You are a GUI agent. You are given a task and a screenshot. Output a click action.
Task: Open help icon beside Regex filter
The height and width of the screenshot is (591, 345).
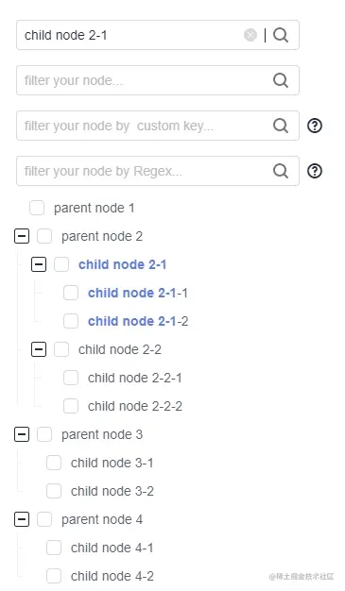tap(315, 171)
